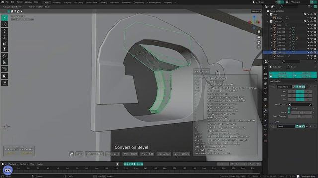This screenshot has width=318, height=178.
Task: Click the Mirror Object eyedropper icon
Action: point(310,105)
